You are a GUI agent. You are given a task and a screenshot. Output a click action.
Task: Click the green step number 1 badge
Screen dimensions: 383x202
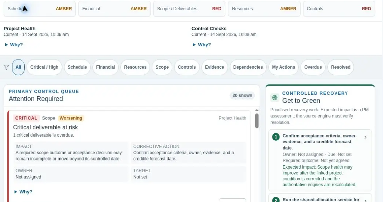(x=276, y=137)
